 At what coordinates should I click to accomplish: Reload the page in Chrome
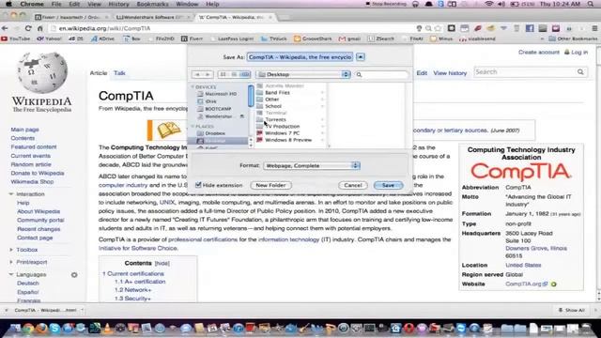tap(28, 28)
